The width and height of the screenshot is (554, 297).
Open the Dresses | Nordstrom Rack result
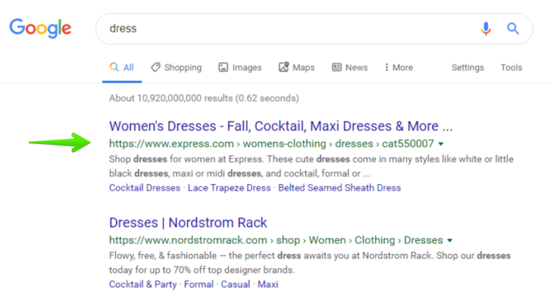pos(188,222)
